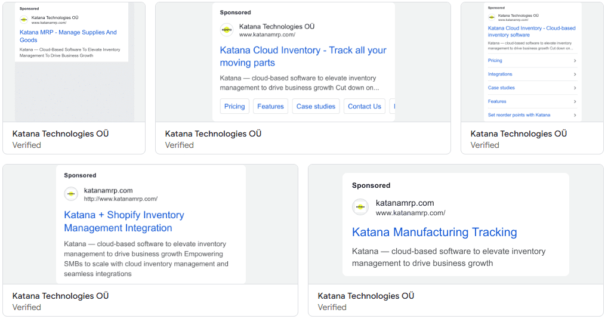Click description text mentioning 'Empowering SMBs to scale'
Viewport: 605px width, 319px height.
coord(146,259)
